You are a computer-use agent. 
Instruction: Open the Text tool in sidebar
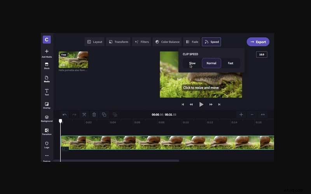click(x=47, y=92)
